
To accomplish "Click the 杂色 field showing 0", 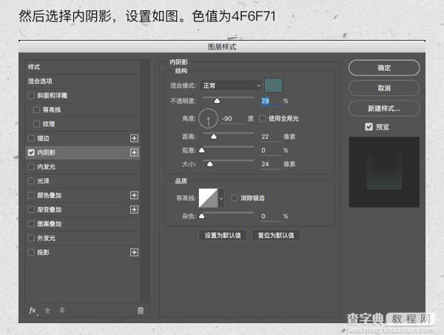I will 272,217.
